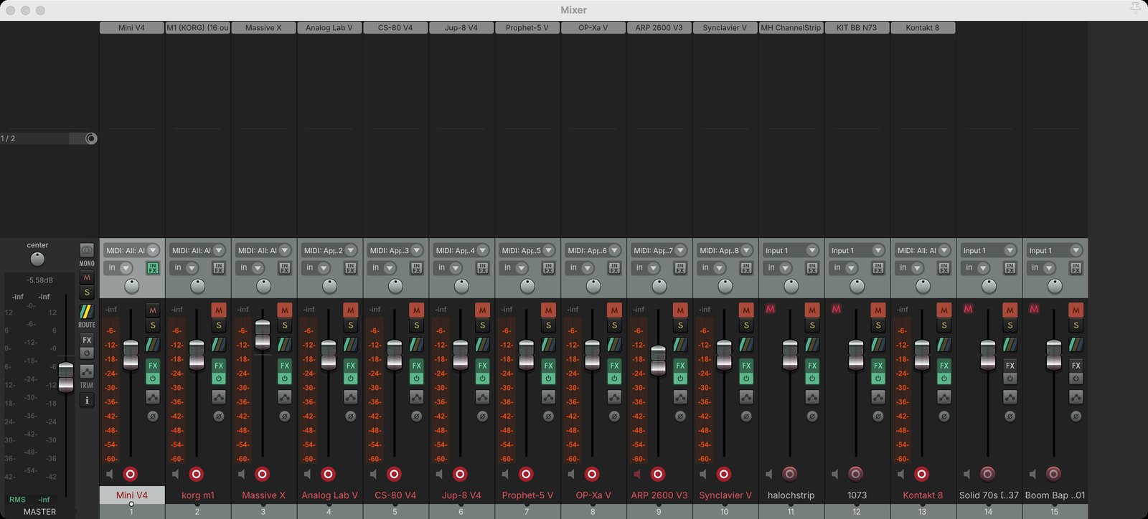The height and width of the screenshot is (519, 1148).
Task: Solo the korg m1 track
Action: pos(219,325)
